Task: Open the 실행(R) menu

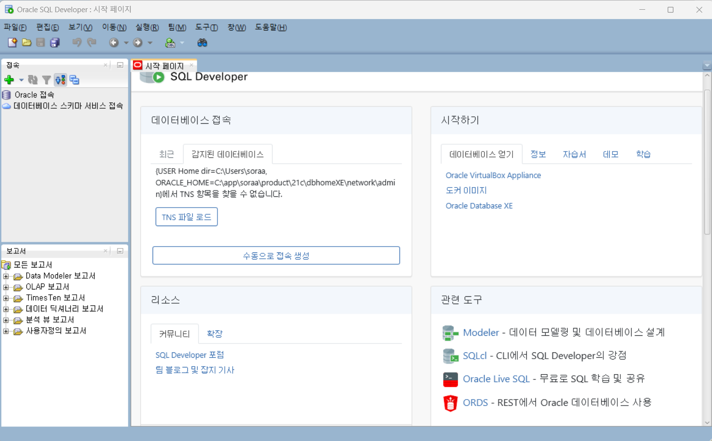Action: point(147,27)
